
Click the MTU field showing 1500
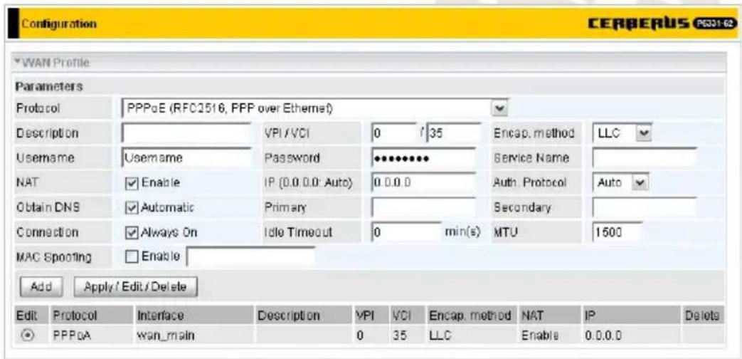[x=617, y=232]
